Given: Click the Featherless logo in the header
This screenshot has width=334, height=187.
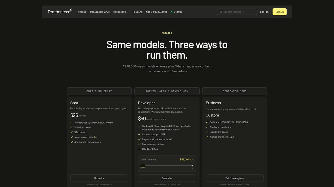Looking at the screenshot, I should point(59,11).
